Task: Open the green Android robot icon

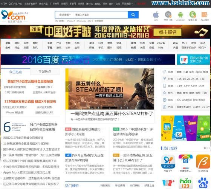Action: coord(180,15)
